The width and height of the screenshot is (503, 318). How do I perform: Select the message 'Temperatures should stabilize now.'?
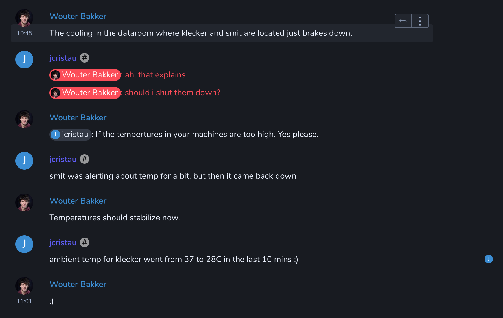[x=115, y=218]
